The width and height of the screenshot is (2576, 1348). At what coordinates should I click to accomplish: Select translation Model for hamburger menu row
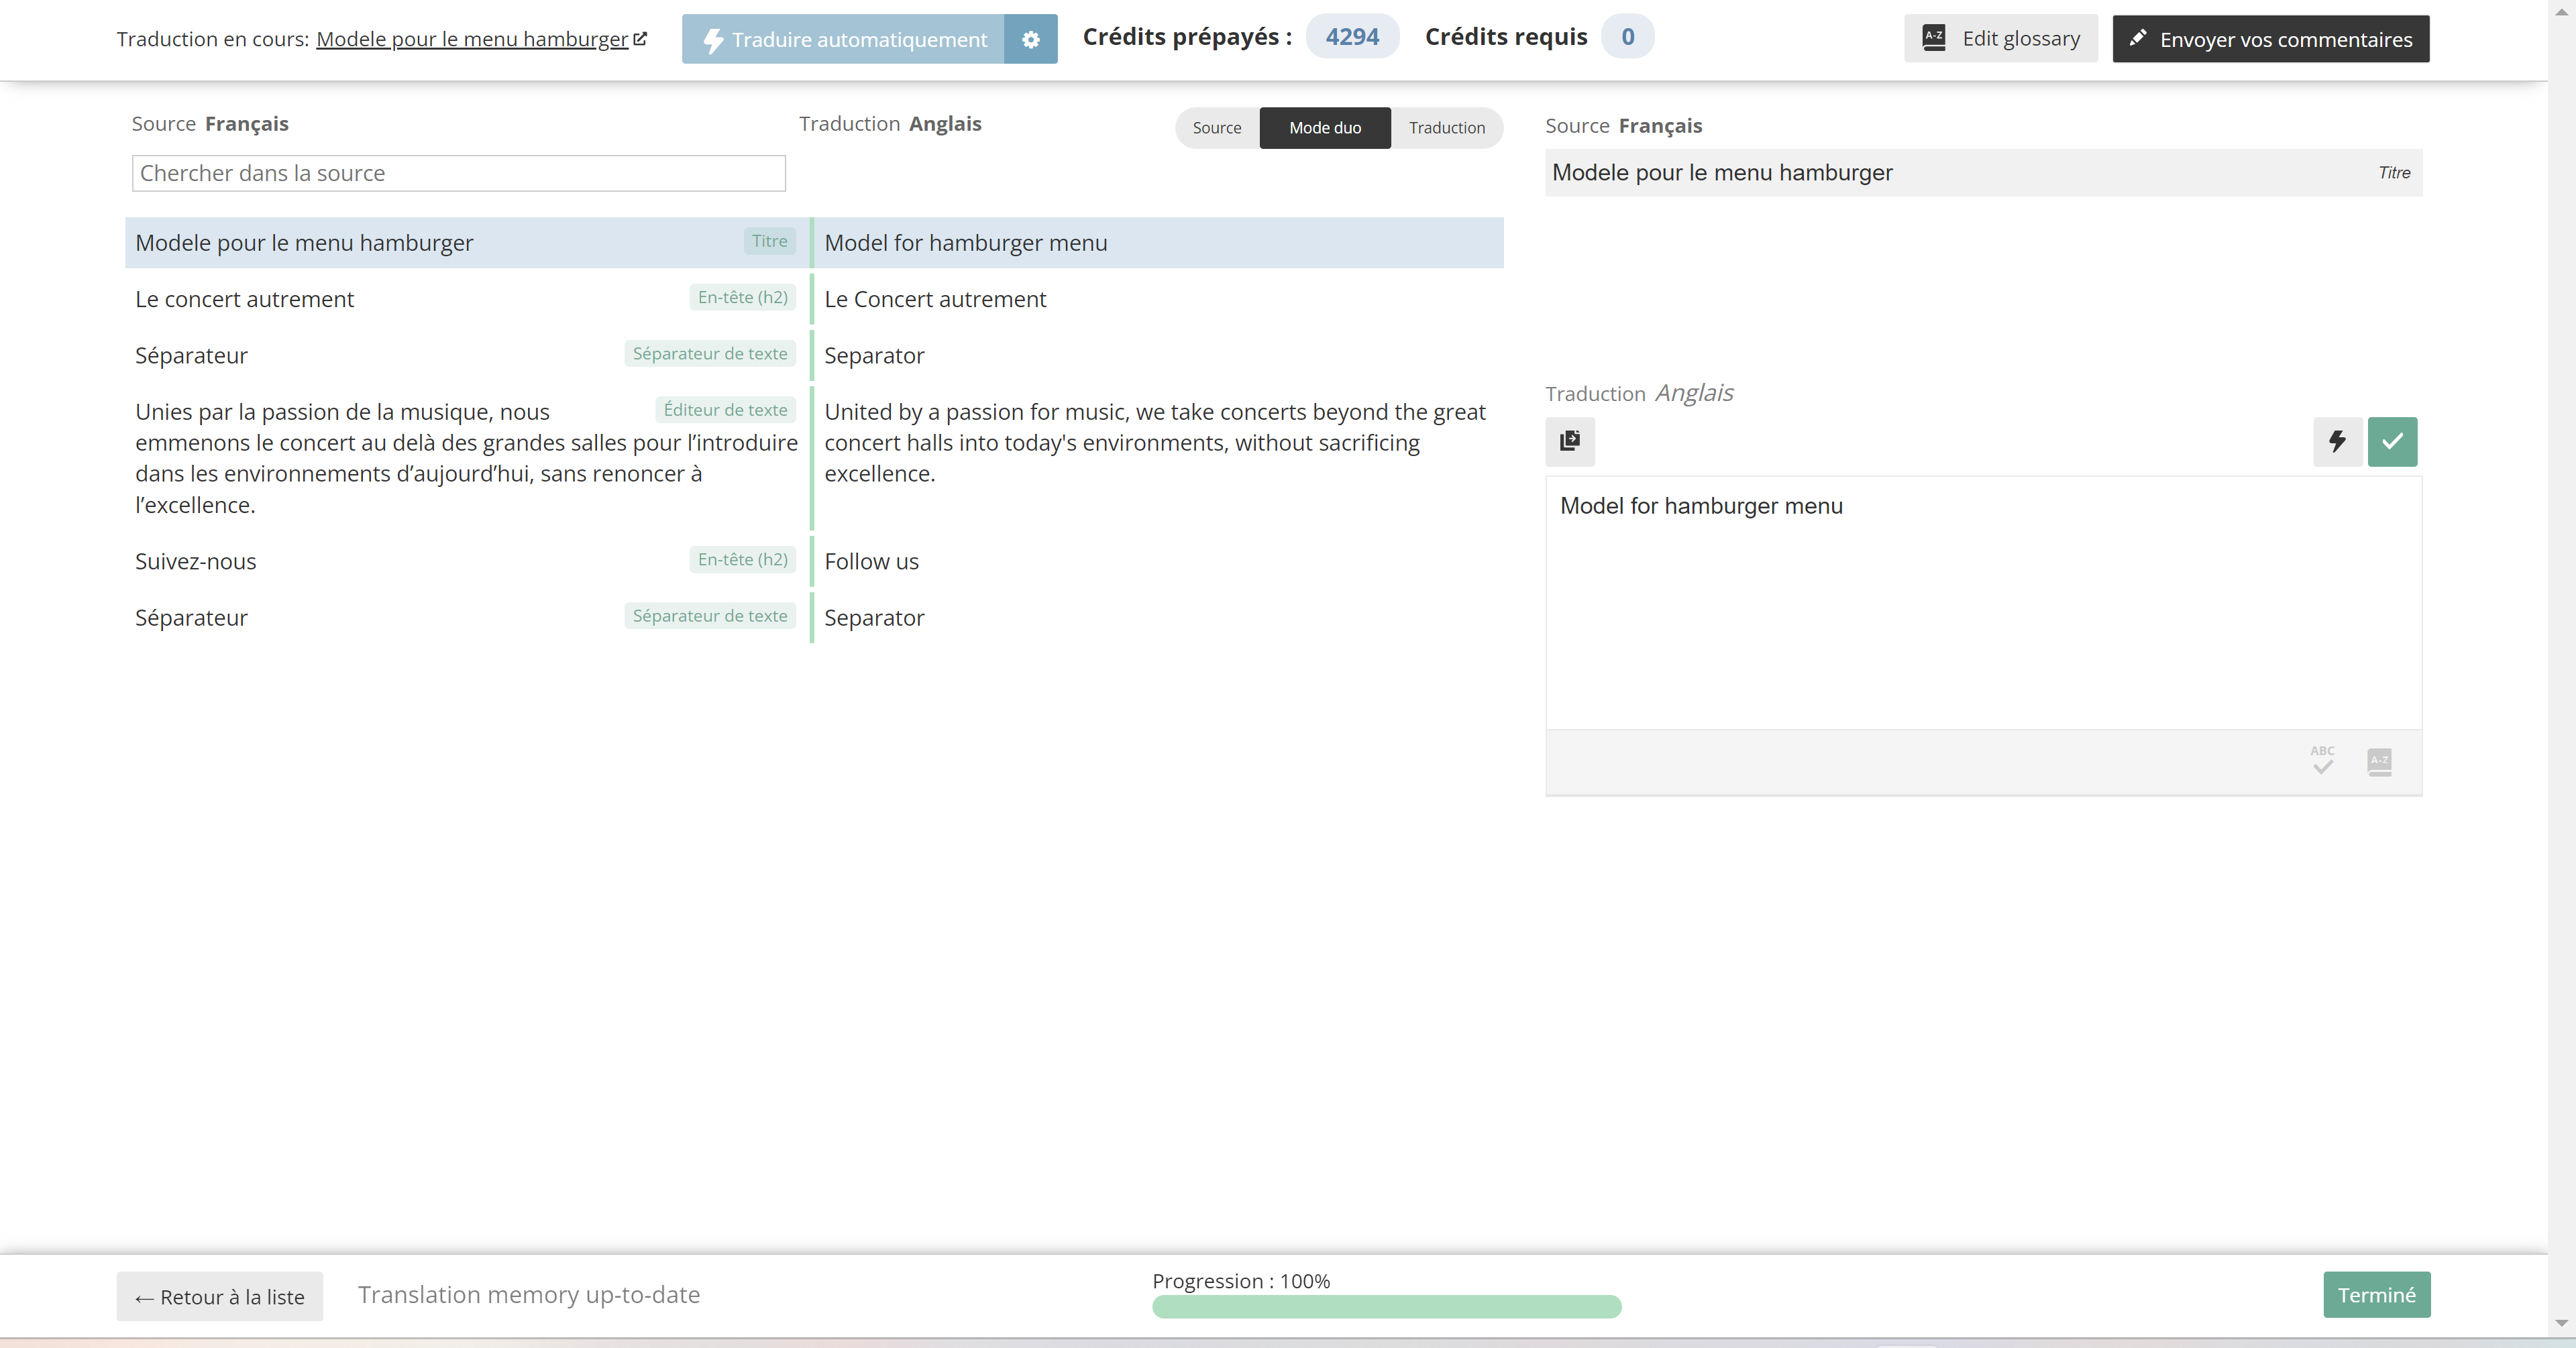tap(1159, 243)
